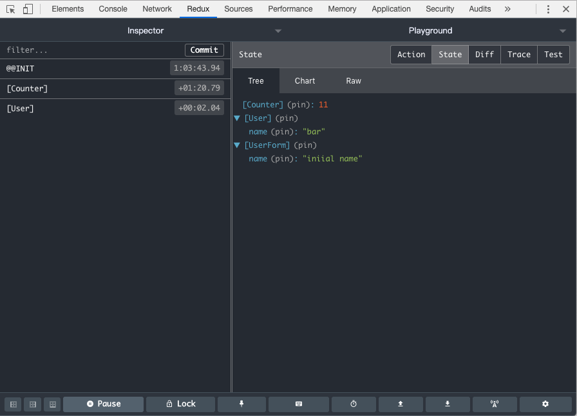
Task: Pause recording of actions
Action: pos(104,404)
